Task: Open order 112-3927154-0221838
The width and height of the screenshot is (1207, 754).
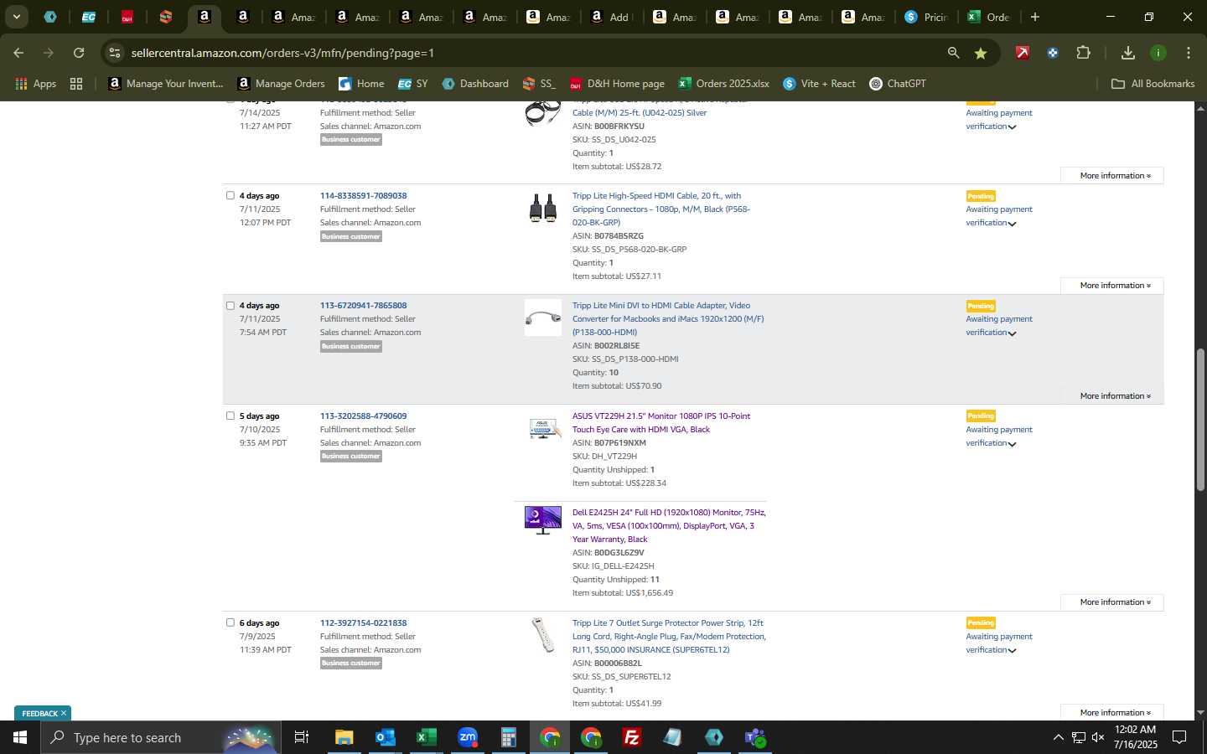Action: [363, 622]
